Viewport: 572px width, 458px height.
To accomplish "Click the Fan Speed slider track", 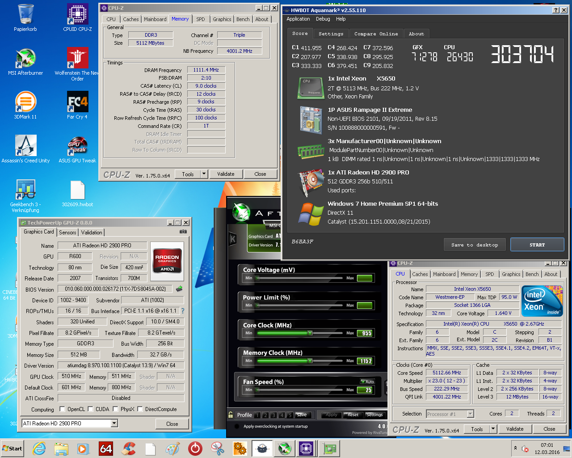I will (x=300, y=390).
